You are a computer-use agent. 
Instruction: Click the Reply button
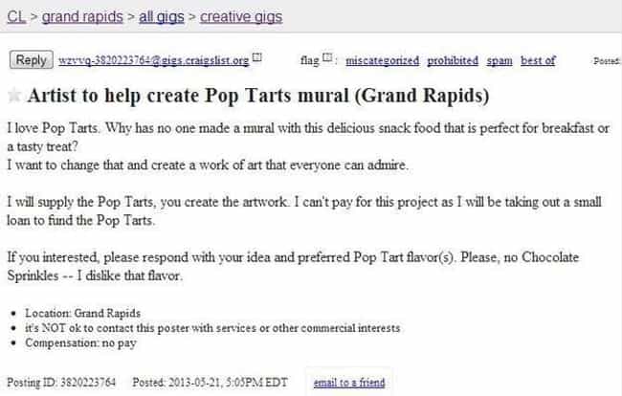click(31, 60)
